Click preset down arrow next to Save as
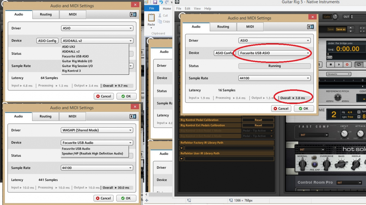Viewport: 366px width, 205px height. pos(350,31)
